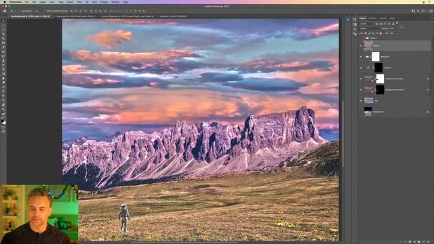The width and height of the screenshot is (434, 244).
Task: Select the Dodge tool
Action: click(3, 83)
